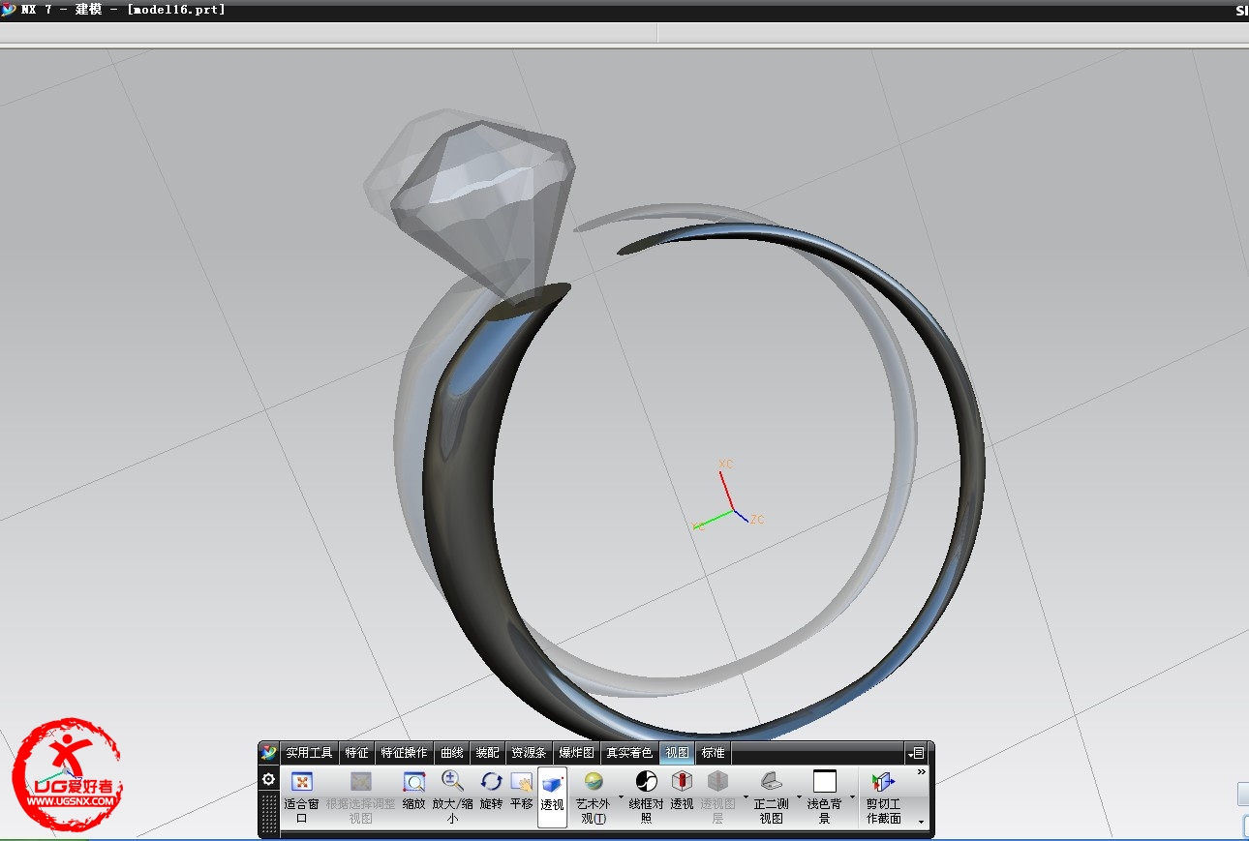1249x841 pixels.
Task: Open the ribbon options menu icon
Action: [x=916, y=753]
